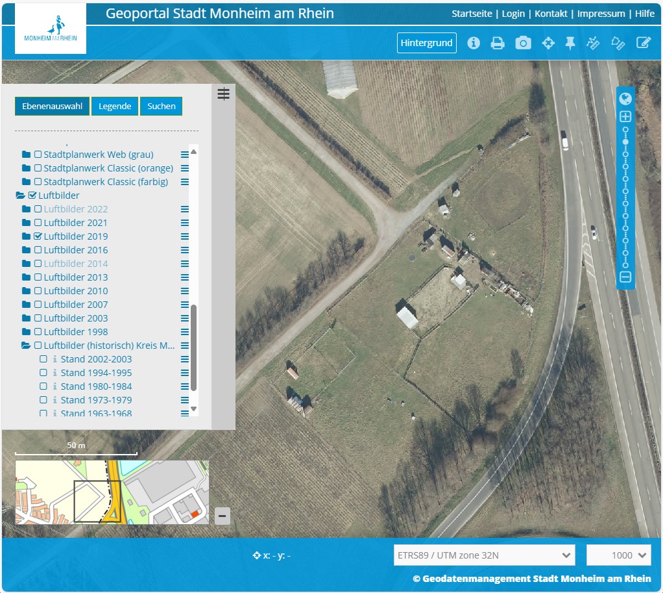Check Luftbilder (historisch) Kreis M... checkbox
This screenshot has width=663, height=593.
tap(38, 346)
